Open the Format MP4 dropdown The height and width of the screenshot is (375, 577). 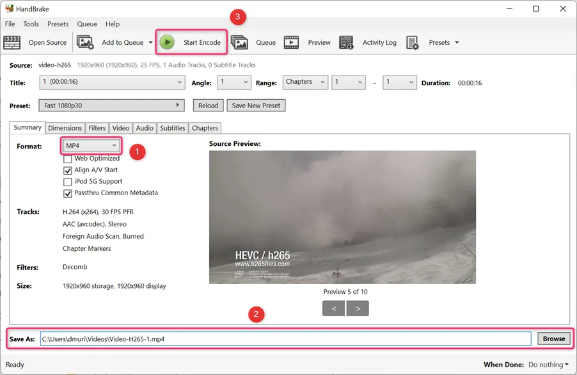click(x=91, y=146)
